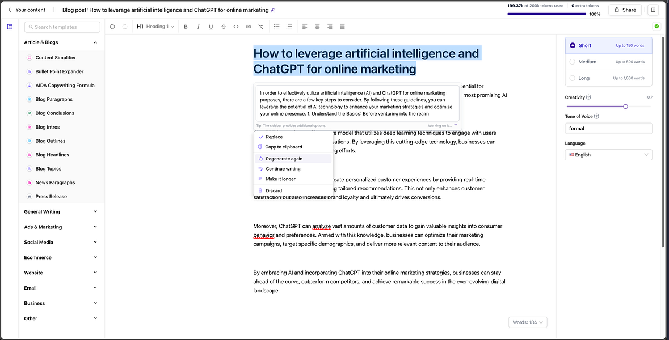Click the Share button
The height and width of the screenshot is (340, 669).
point(625,10)
